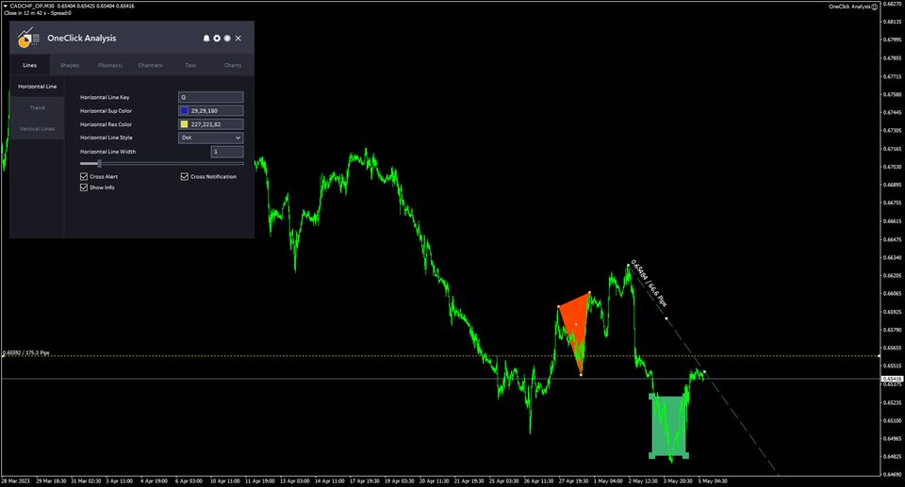Toggle the Show Info checkbox
The width and height of the screenshot is (905, 487).
pyautogui.click(x=84, y=187)
